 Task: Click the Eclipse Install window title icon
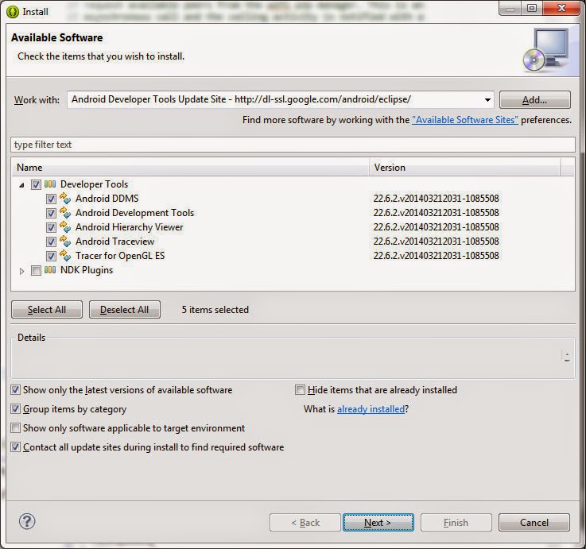[x=13, y=12]
